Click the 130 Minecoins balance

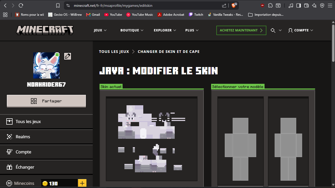[59, 183]
